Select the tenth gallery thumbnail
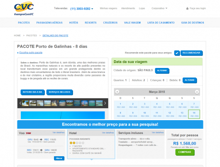 pos(92,103)
